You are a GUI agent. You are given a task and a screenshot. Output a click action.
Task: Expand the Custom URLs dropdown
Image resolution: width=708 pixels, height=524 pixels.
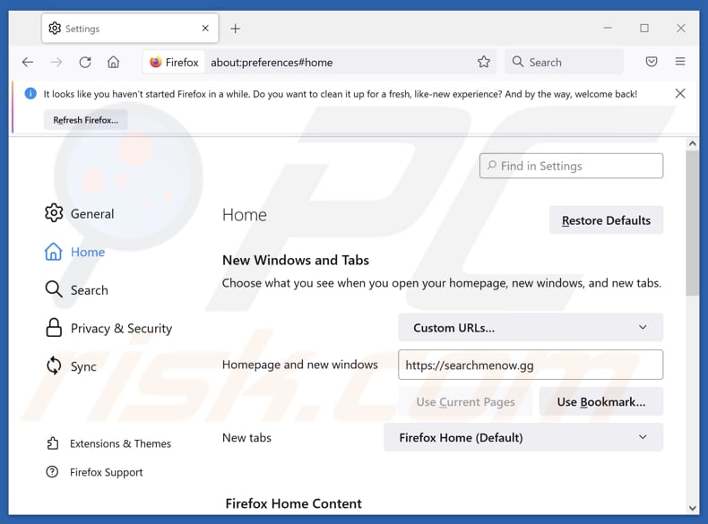(531, 327)
